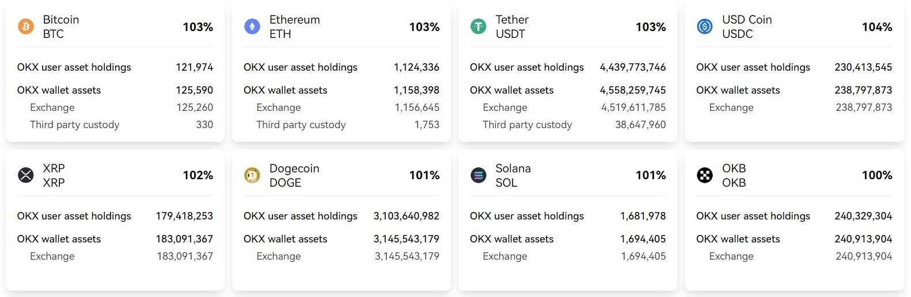
Task: Click the OKB checkered logo icon
Action: pos(705,175)
